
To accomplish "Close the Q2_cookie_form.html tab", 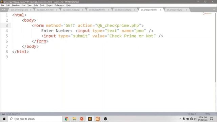I will point(57,10).
